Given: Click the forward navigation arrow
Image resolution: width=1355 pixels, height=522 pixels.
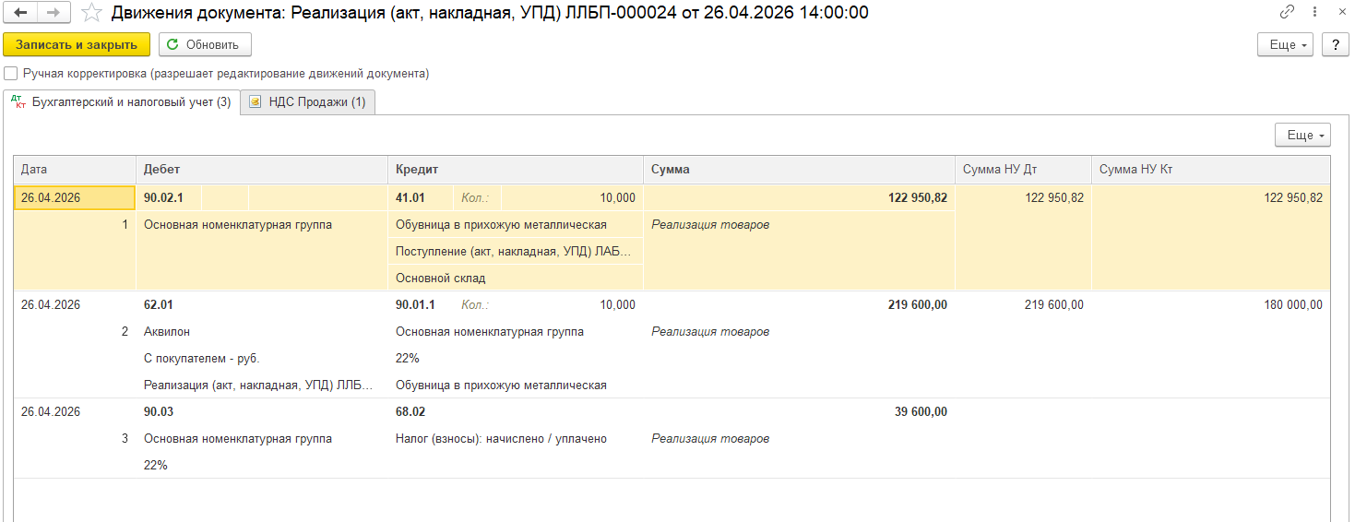Looking at the screenshot, I should tap(54, 13).
